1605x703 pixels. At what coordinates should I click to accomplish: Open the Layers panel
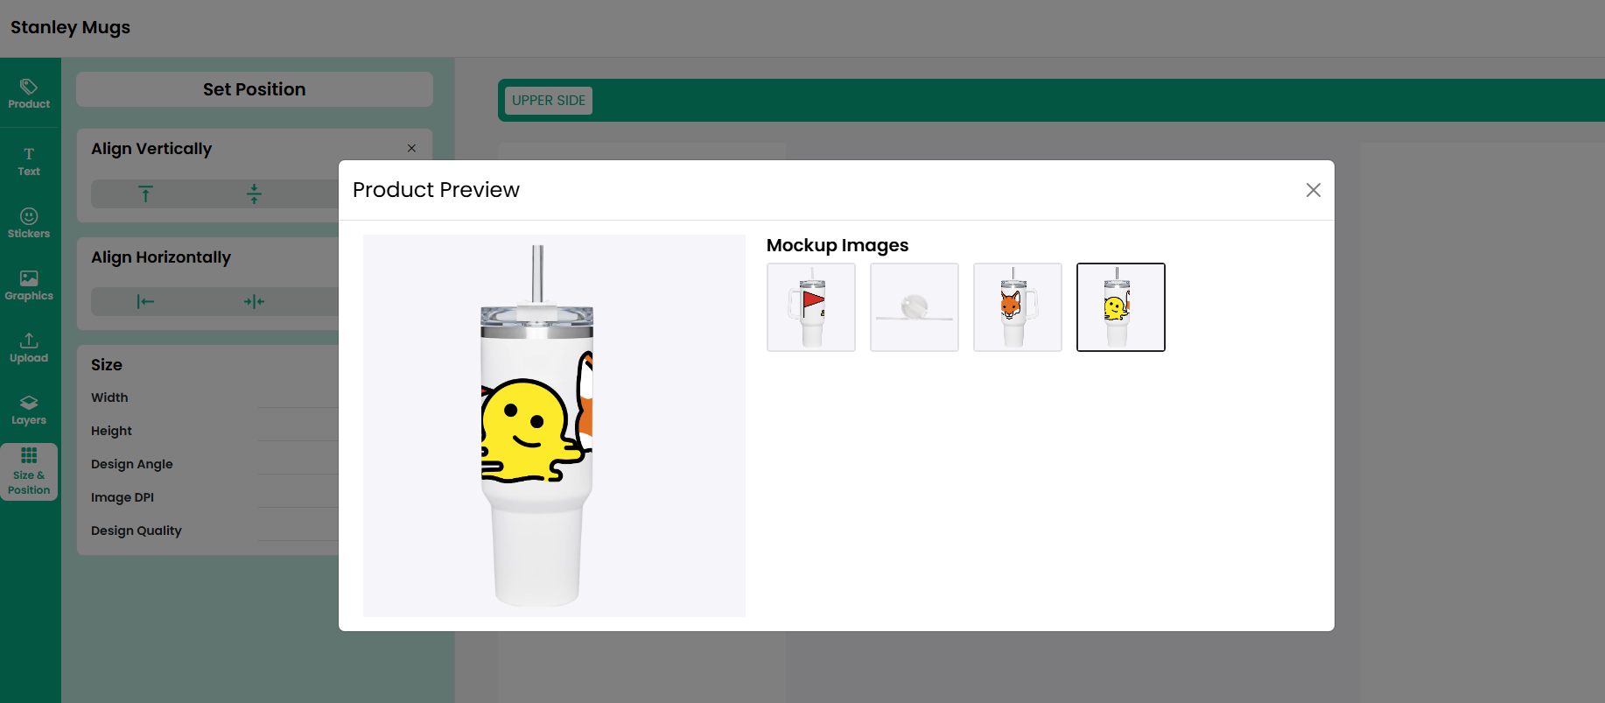point(29,410)
